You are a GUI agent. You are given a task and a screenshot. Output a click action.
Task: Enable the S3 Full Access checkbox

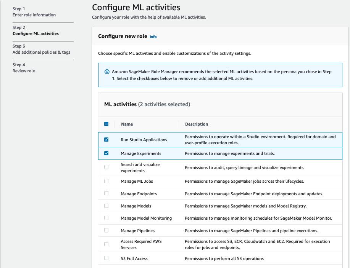pos(106,258)
